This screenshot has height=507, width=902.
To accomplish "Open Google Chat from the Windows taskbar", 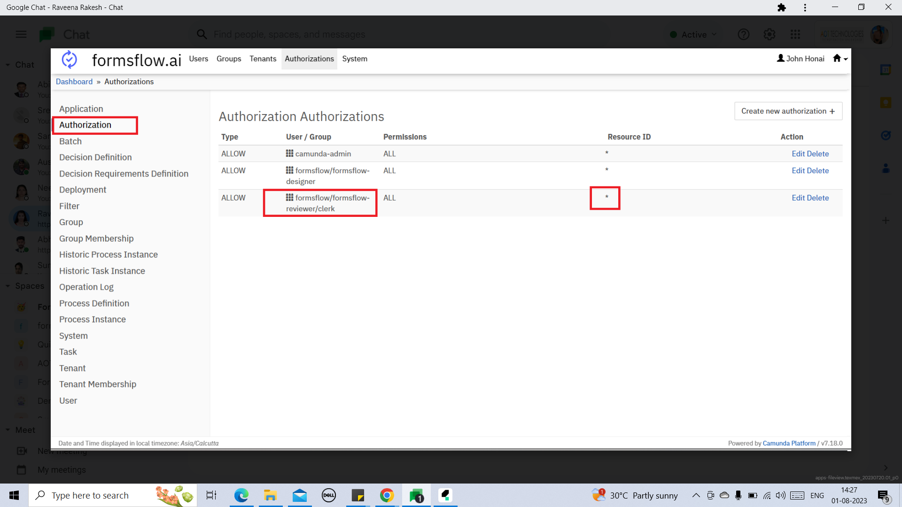I will (x=415, y=495).
